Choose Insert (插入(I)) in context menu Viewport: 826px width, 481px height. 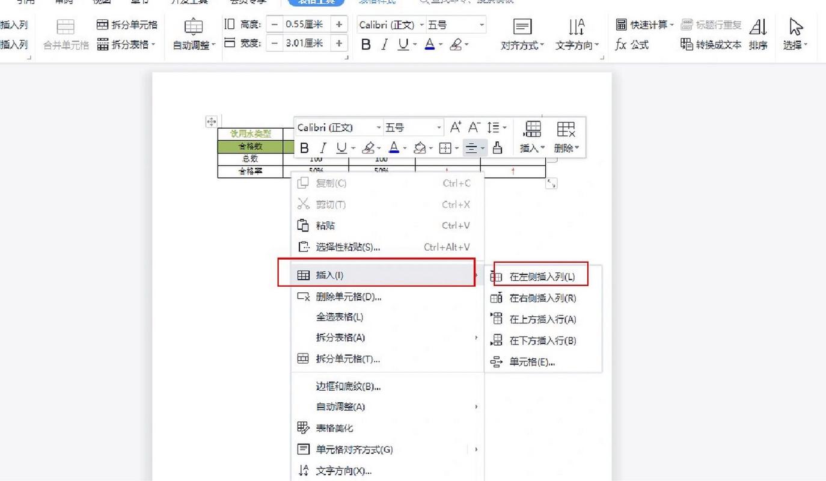(387, 275)
